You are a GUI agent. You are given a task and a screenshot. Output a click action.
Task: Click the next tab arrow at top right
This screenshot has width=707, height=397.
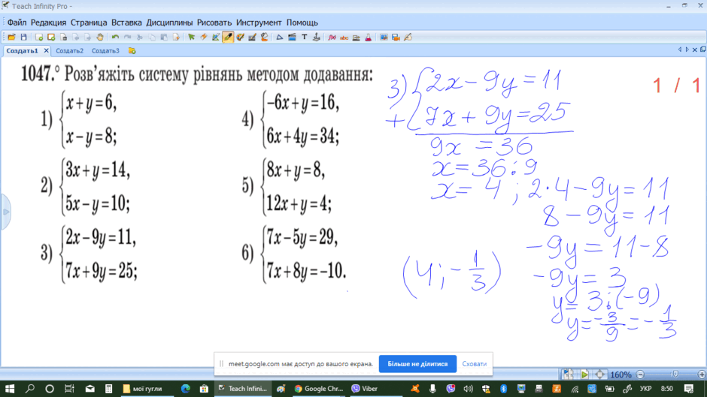(x=687, y=50)
